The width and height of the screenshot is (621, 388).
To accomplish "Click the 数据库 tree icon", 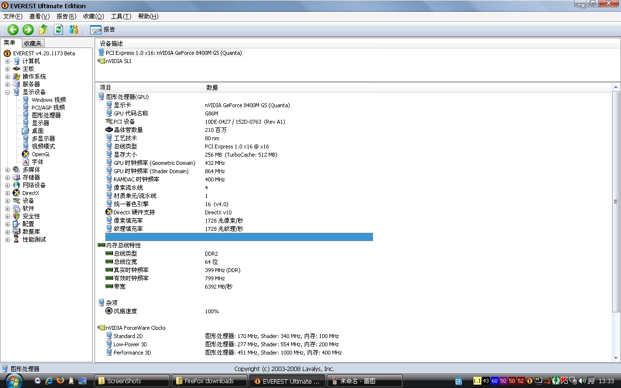I will (x=16, y=232).
